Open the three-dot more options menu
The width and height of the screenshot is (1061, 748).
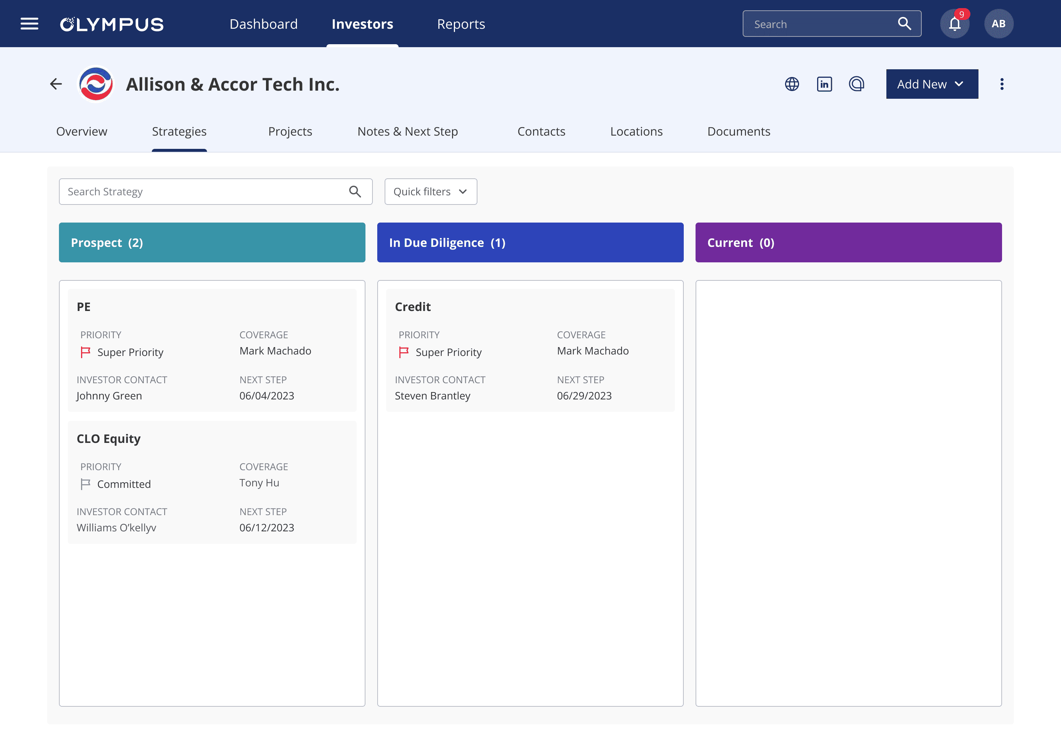click(x=1001, y=84)
